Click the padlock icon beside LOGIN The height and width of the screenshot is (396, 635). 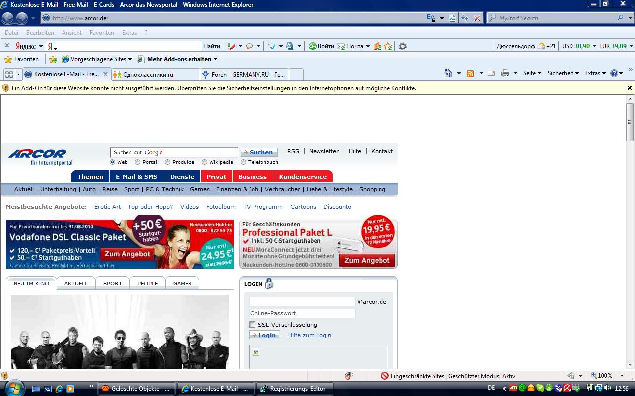[269, 284]
